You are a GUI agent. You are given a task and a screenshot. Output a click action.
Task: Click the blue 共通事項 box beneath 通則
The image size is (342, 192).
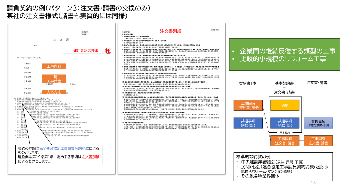(x=285, y=123)
